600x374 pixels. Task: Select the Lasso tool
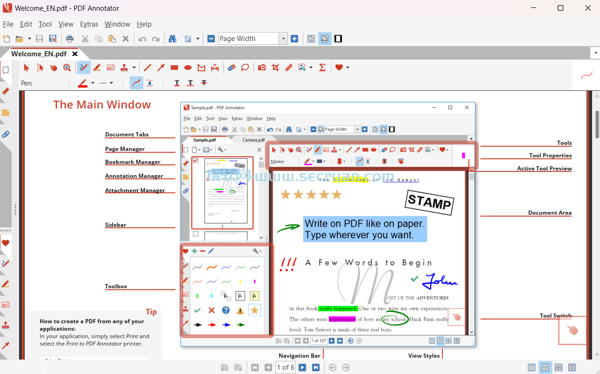pyautogui.click(x=245, y=68)
